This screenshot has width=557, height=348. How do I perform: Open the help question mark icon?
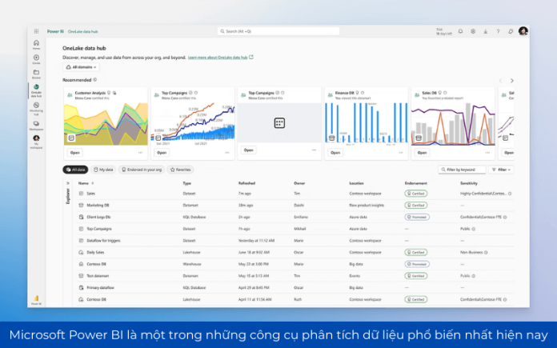[497, 31]
